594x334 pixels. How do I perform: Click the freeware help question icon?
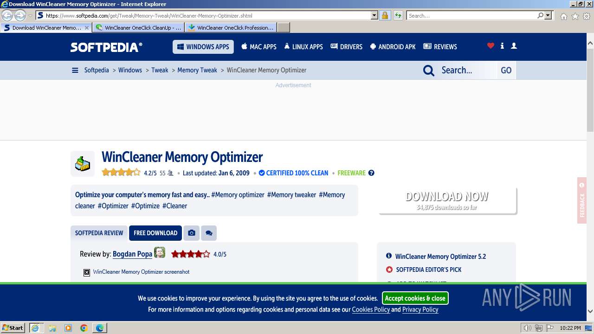(x=371, y=173)
